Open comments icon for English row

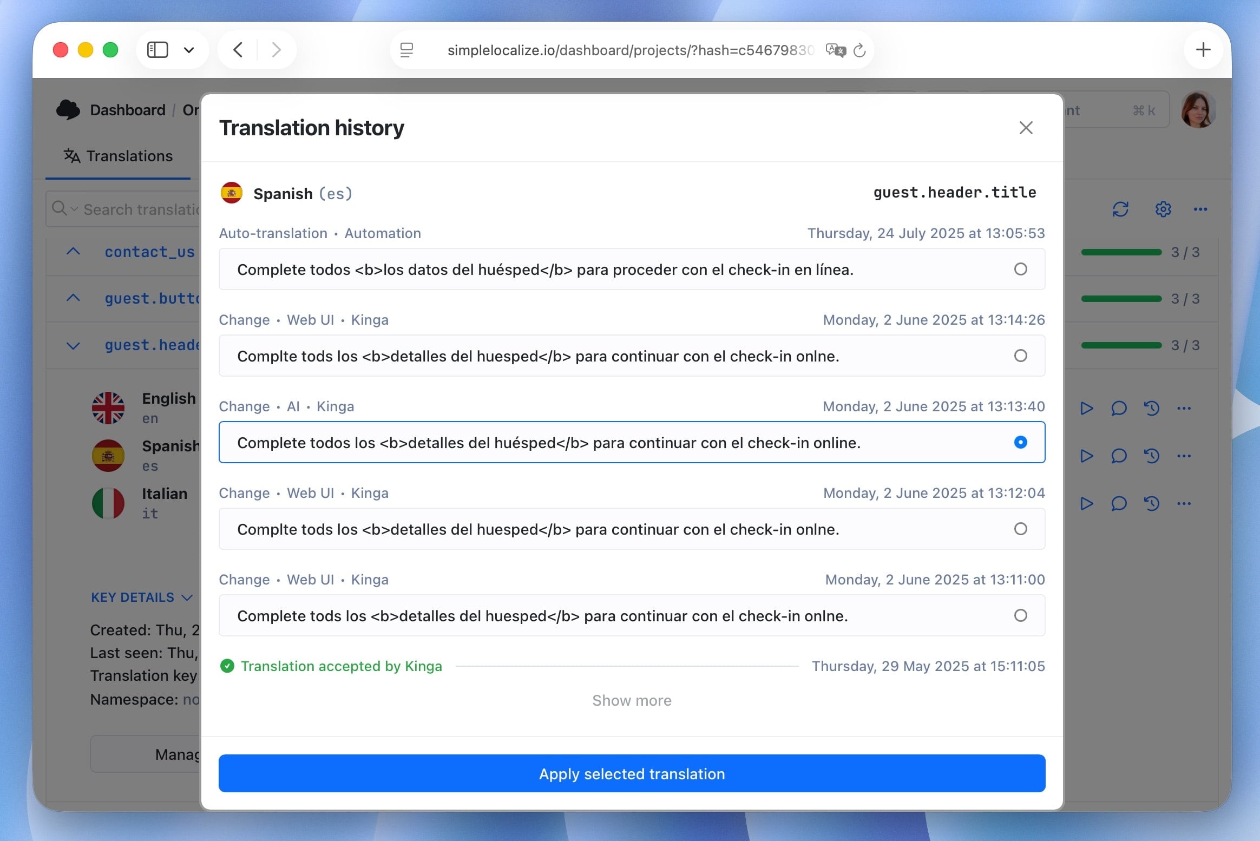(x=1118, y=409)
